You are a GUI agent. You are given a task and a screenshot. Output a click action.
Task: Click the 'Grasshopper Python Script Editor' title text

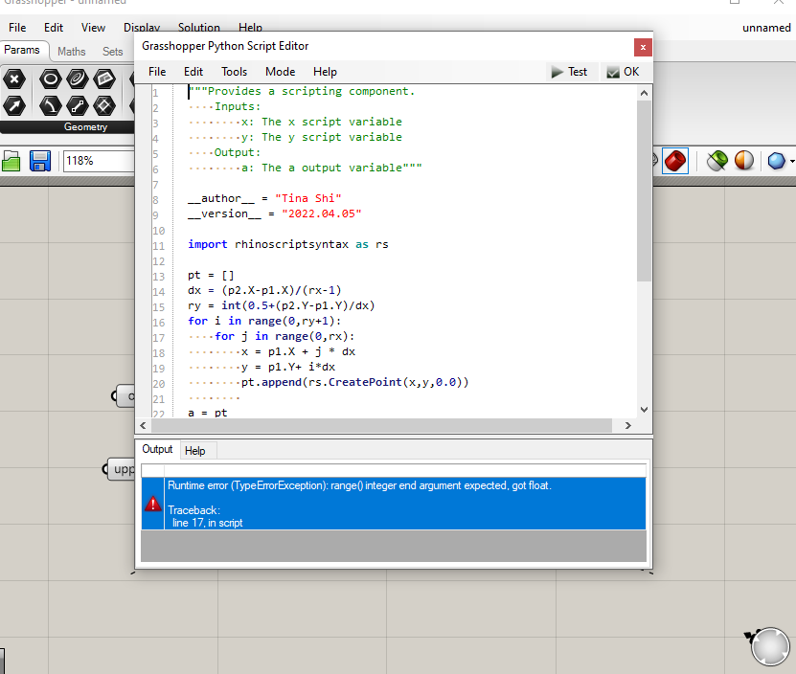(x=225, y=46)
